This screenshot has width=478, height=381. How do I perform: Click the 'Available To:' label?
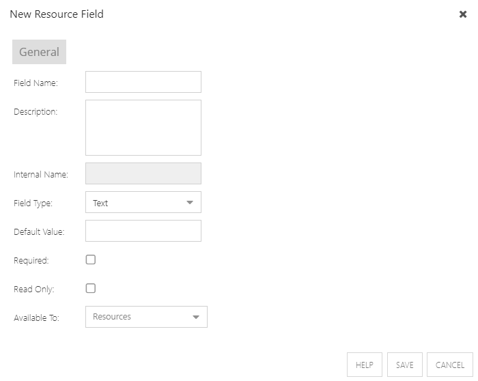coord(36,318)
